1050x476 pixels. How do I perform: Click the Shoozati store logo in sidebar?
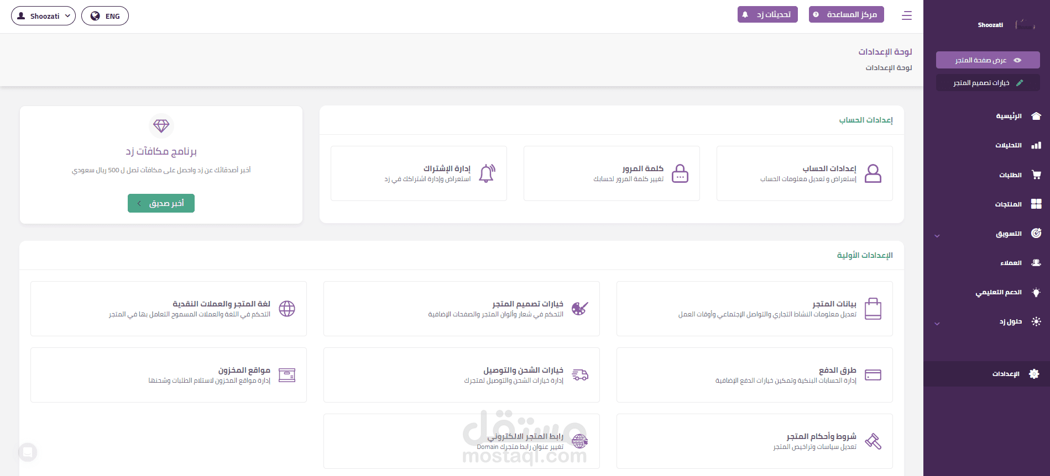1025,24
